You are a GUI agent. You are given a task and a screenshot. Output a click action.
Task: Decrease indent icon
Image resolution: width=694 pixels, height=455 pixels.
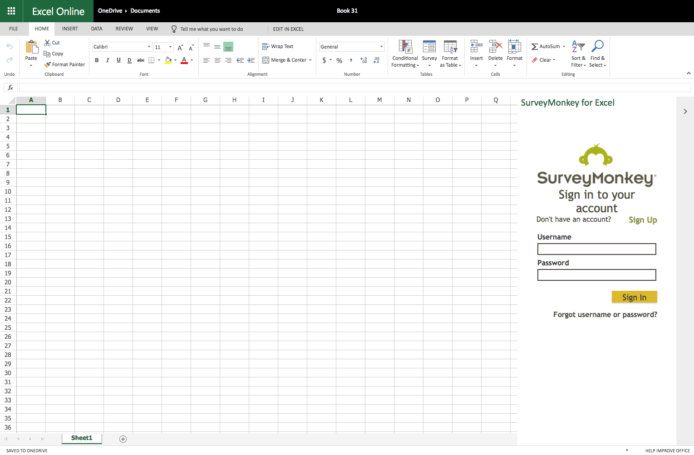tap(240, 60)
